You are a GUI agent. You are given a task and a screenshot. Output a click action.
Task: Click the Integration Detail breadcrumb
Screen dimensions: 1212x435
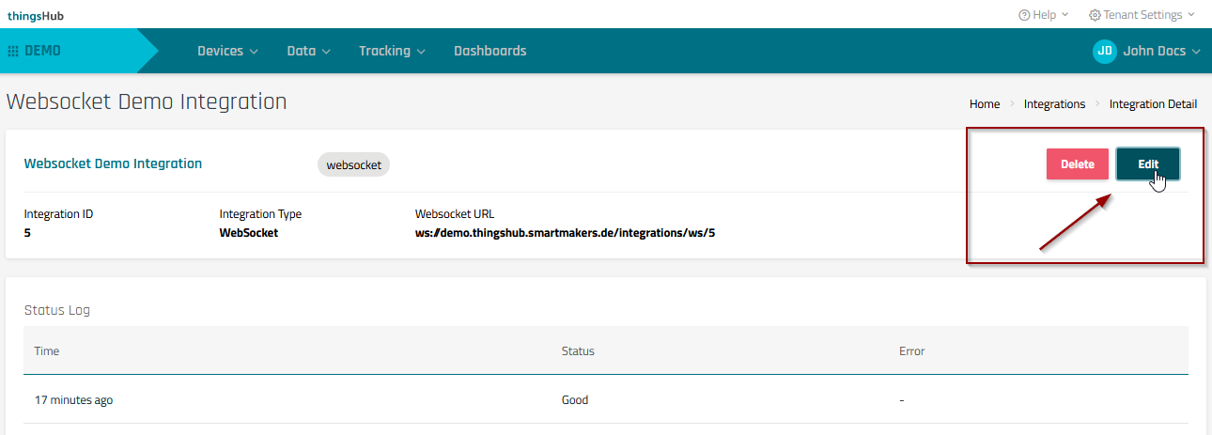[1153, 104]
